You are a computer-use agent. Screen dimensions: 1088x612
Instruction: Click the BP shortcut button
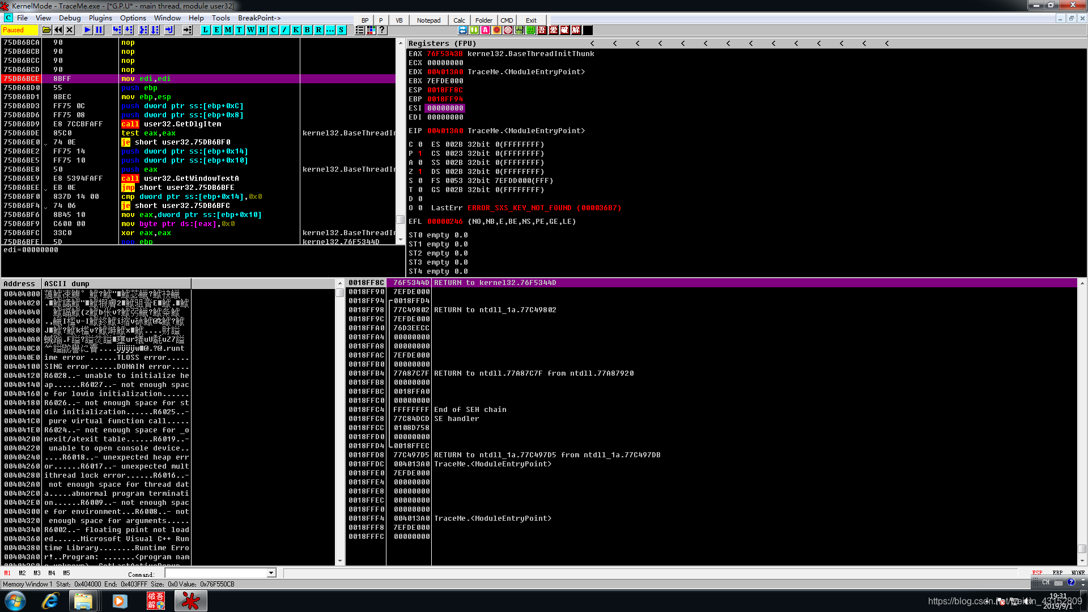365,20
